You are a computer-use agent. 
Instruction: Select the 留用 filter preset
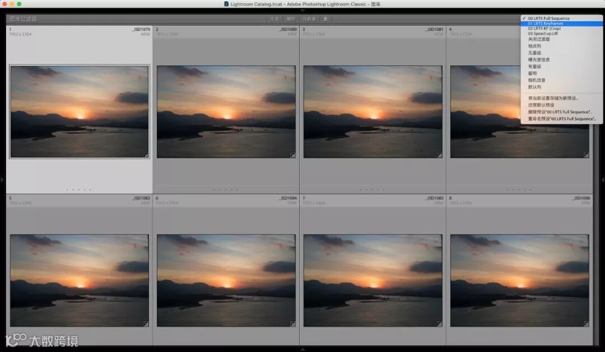[x=562, y=73]
